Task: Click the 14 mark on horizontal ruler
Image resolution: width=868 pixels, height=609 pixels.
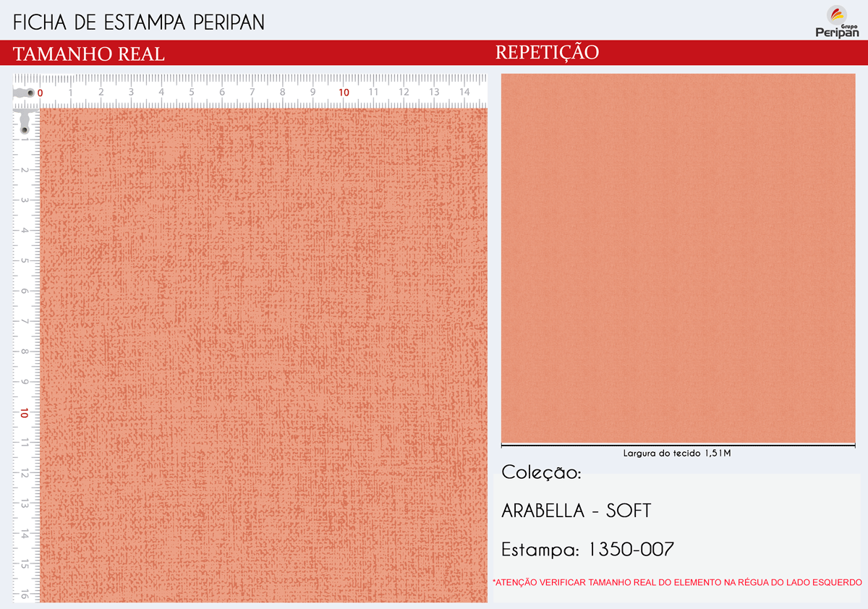Action: point(464,92)
